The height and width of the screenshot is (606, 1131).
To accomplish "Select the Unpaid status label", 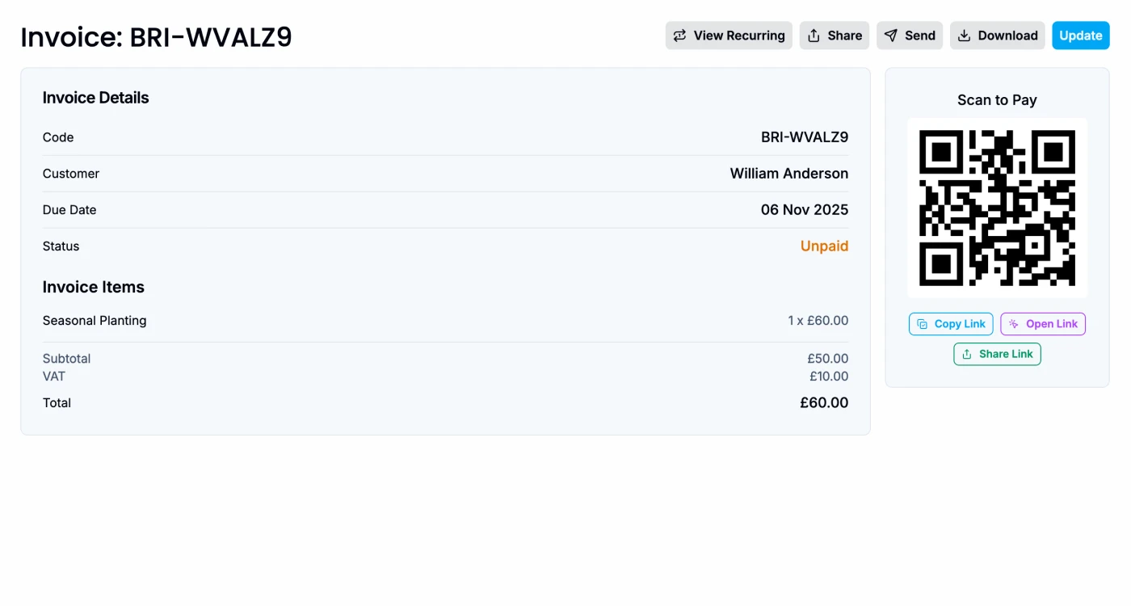I will (x=824, y=246).
